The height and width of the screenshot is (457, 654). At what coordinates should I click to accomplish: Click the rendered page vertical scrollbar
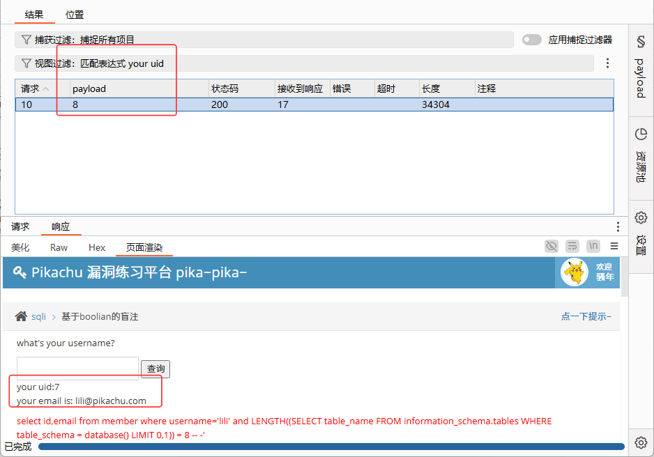point(625,277)
